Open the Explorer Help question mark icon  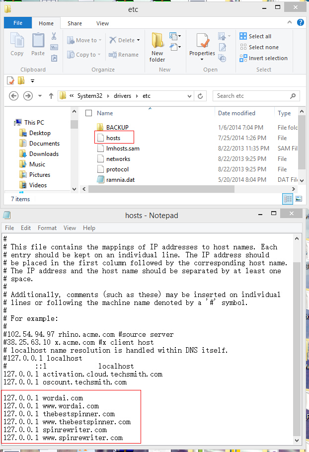point(301,23)
